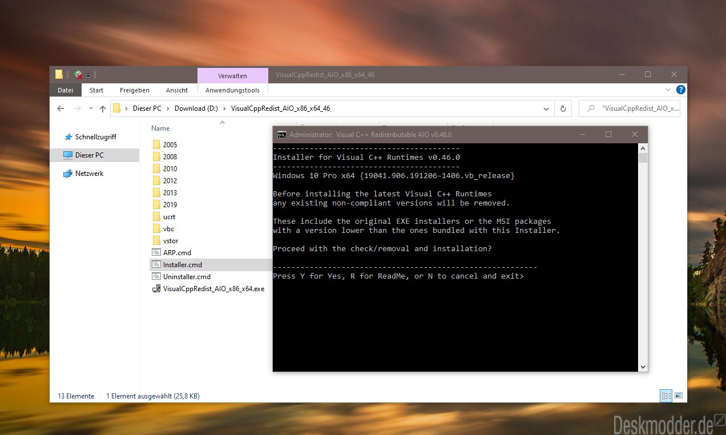726x435 pixels.
Task: Select the ARP.cmd script file icon
Action: pos(157,252)
